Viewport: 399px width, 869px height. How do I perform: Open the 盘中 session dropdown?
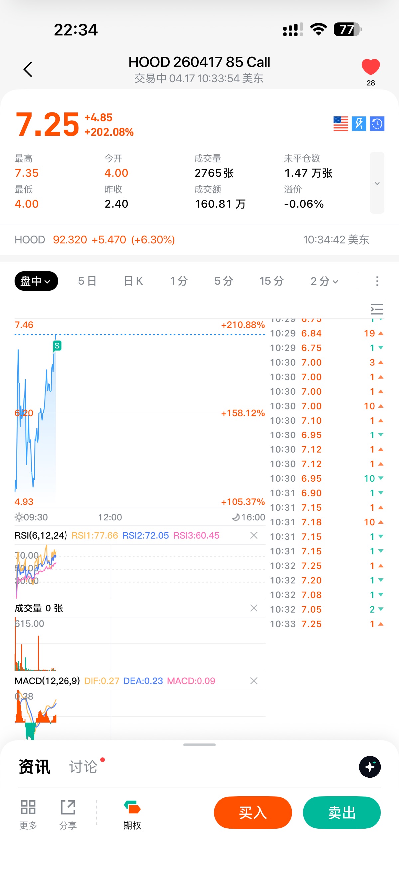pos(36,281)
